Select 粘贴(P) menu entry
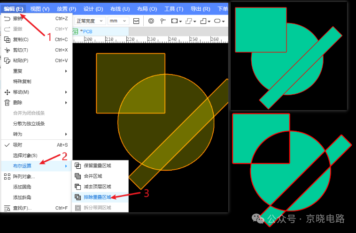The width and height of the screenshot is (356, 233). click(37, 60)
